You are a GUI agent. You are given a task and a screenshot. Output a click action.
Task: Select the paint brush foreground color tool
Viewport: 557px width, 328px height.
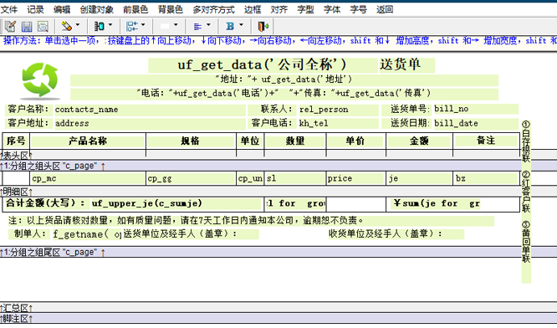coord(66,26)
